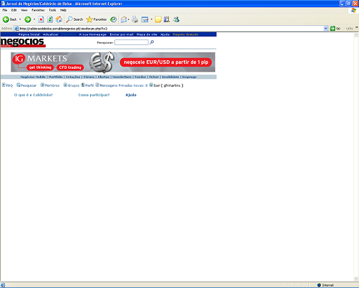Click the vertical scrollbar down arrow
The width and height of the screenshot is (359, 288).
pos(356,279)
